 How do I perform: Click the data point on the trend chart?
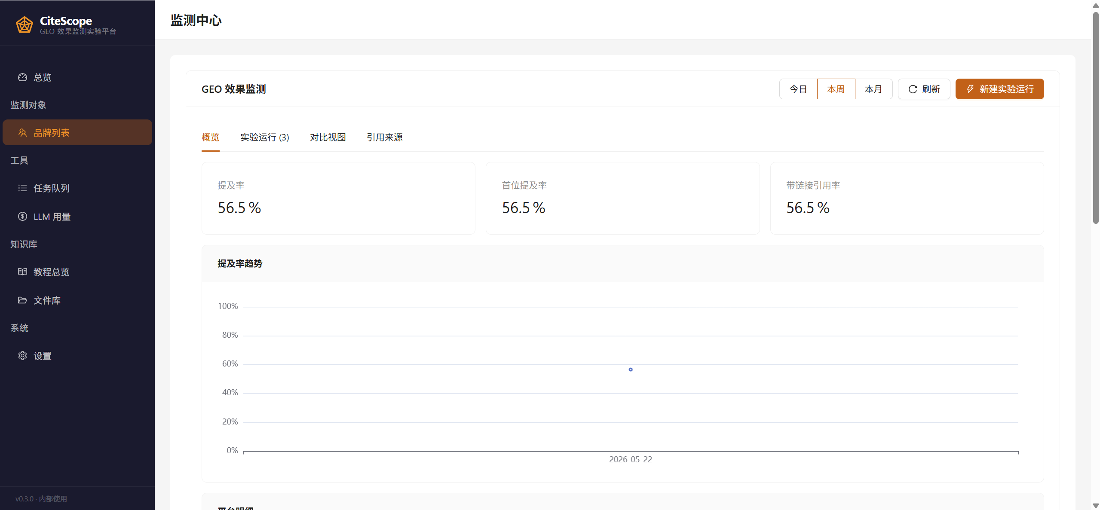pos(631,370)
